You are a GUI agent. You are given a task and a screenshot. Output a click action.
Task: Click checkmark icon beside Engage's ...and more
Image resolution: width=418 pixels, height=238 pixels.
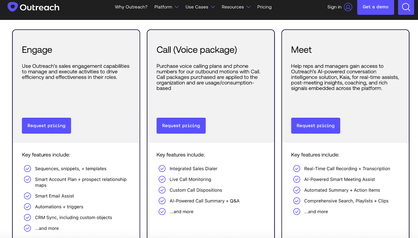pos(27,228)
